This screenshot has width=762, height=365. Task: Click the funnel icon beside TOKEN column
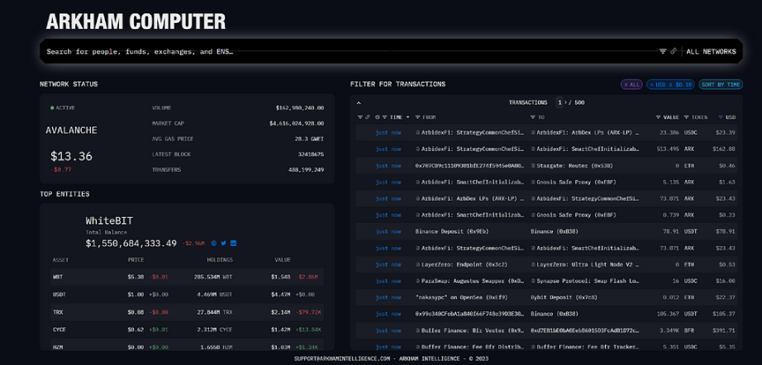point(687,117)
